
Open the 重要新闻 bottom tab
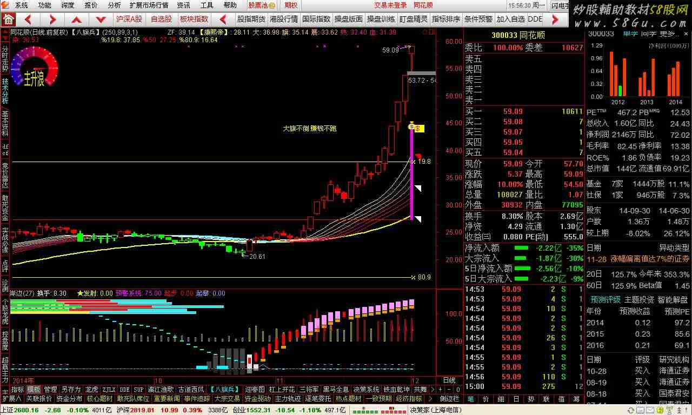tap(167, 398)
